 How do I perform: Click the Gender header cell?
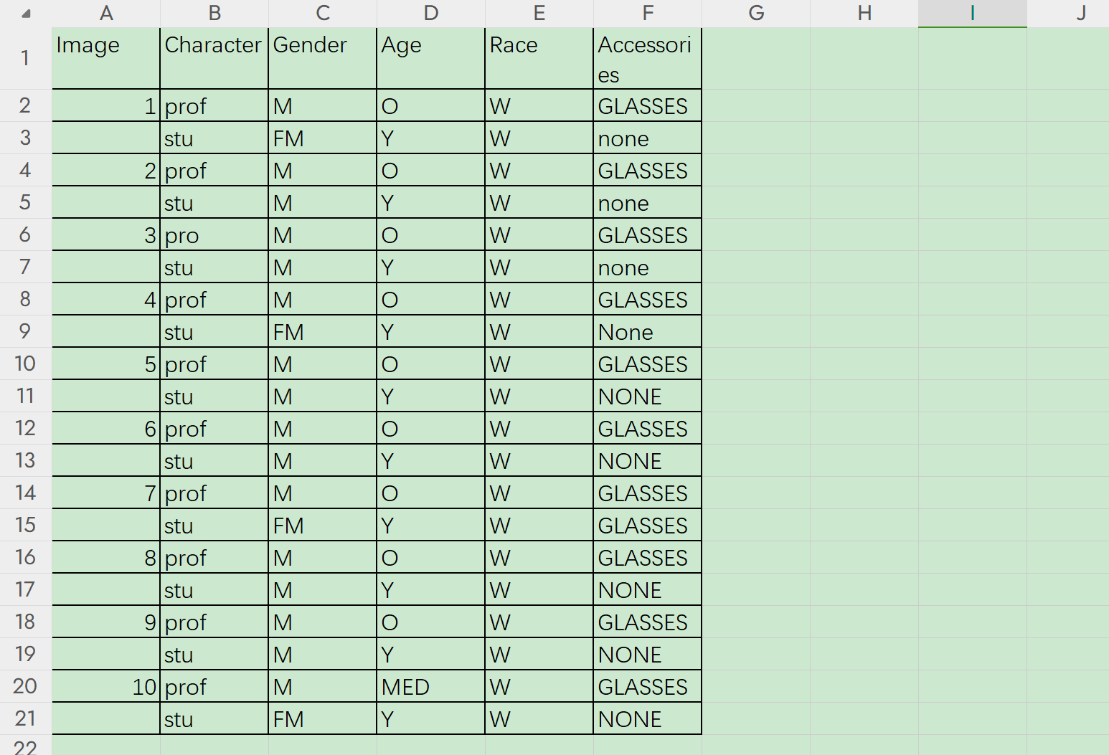(x=322, y=59)
